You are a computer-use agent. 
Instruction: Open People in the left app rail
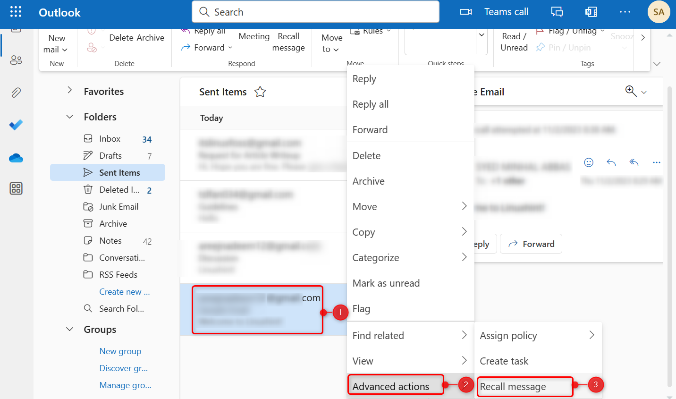coord(16,60)
